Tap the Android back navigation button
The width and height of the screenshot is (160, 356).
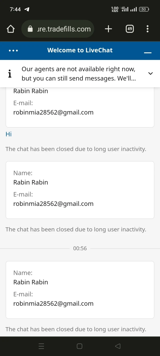(x=118, y=346)
